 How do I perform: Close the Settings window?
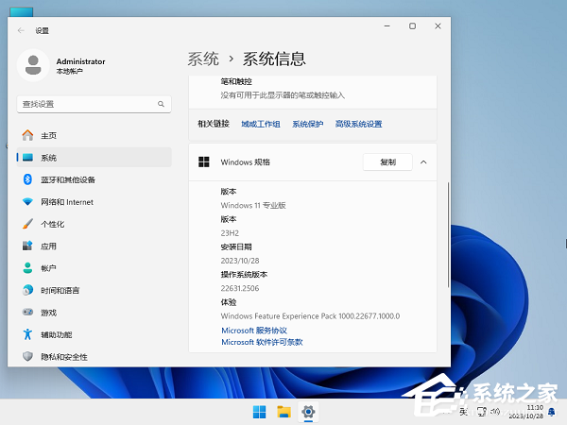pos(438,26)
